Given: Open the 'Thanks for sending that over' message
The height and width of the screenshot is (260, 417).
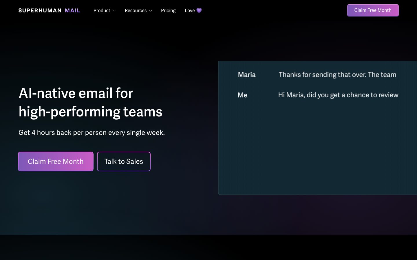Looking at the screenshot, I should 337,75.
